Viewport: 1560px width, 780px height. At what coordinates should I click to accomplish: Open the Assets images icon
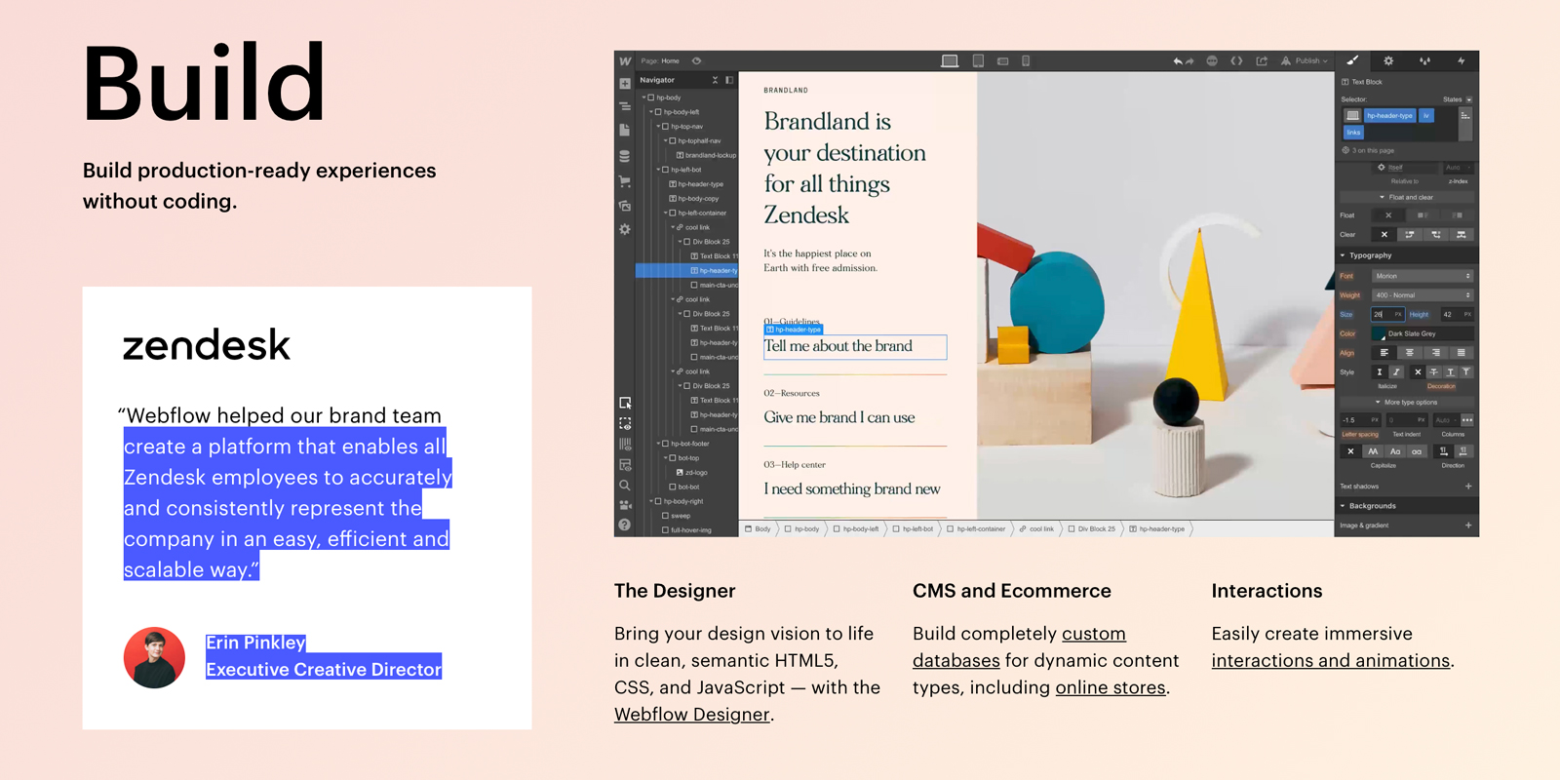pos(625,206)
